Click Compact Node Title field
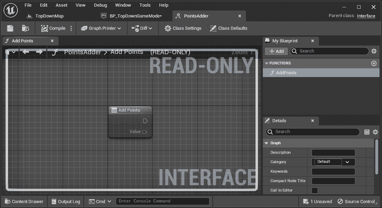 pos(333,181)
